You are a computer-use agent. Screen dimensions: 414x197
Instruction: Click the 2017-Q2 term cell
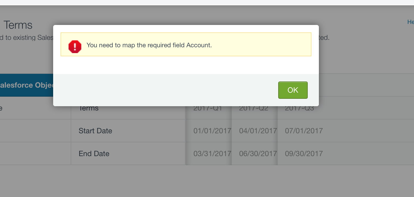(x=254, y=108)
